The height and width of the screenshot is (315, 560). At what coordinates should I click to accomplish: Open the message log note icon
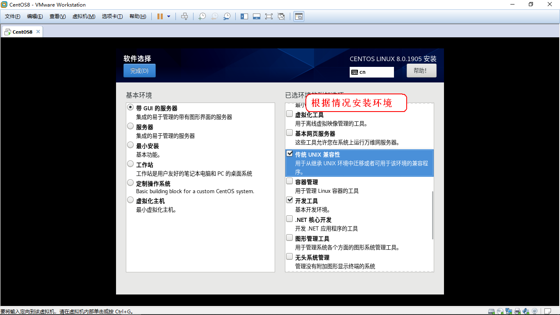(548, 311)
